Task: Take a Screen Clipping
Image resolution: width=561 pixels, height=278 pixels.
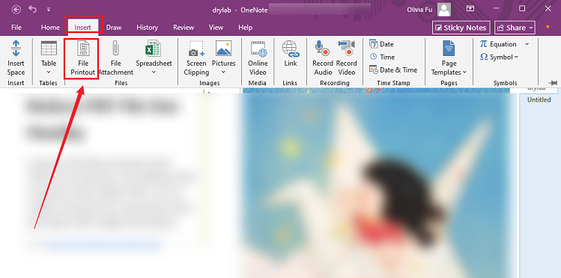Action: click(196, 58)
